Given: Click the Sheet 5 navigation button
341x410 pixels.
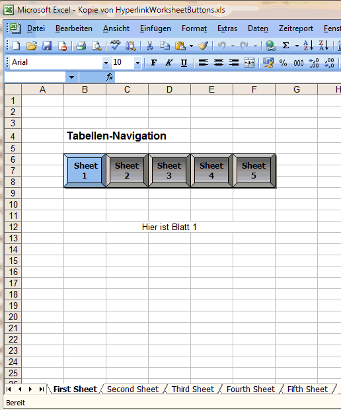Looking at the screenshot, I should [x=254, y=171].
